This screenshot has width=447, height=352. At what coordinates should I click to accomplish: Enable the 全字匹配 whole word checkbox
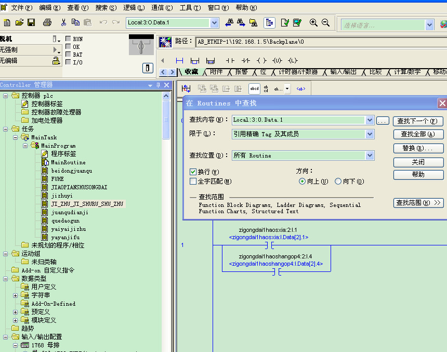193,181
